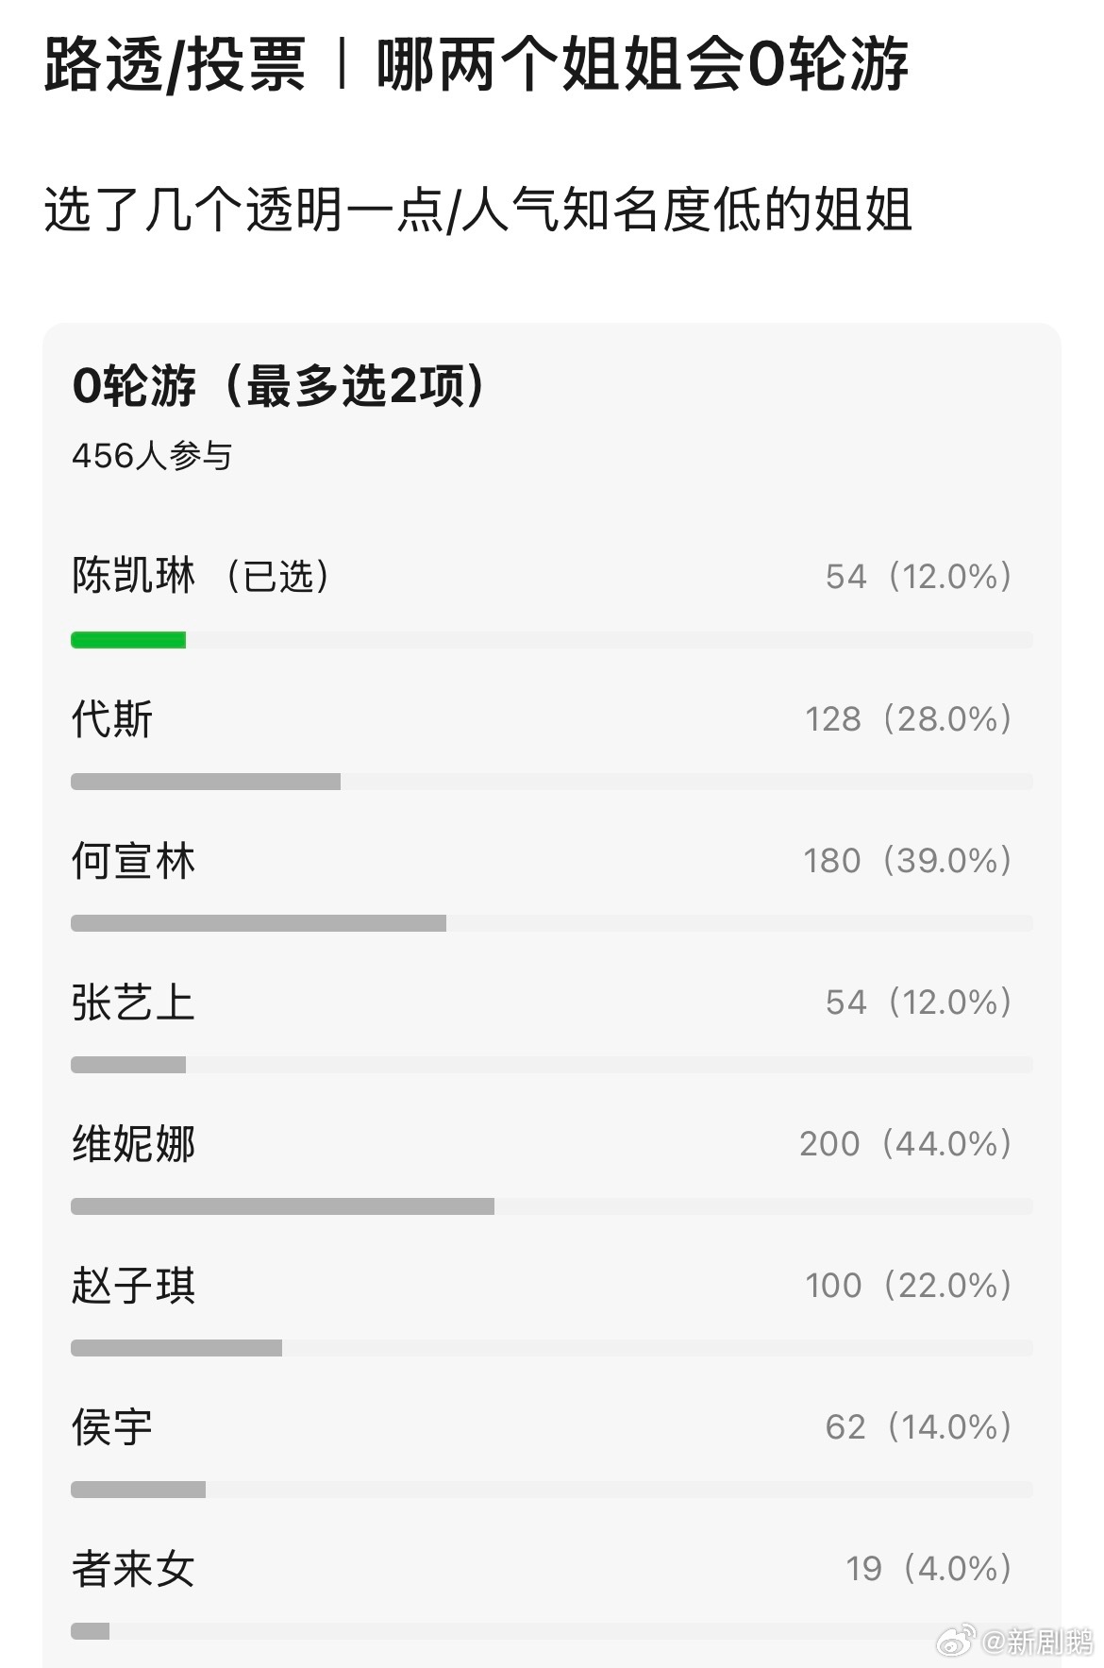Click the Weibo logo watermark icon
Image resolution: width=1104 pixels, height=1668 pixels.
point(956,1642)
